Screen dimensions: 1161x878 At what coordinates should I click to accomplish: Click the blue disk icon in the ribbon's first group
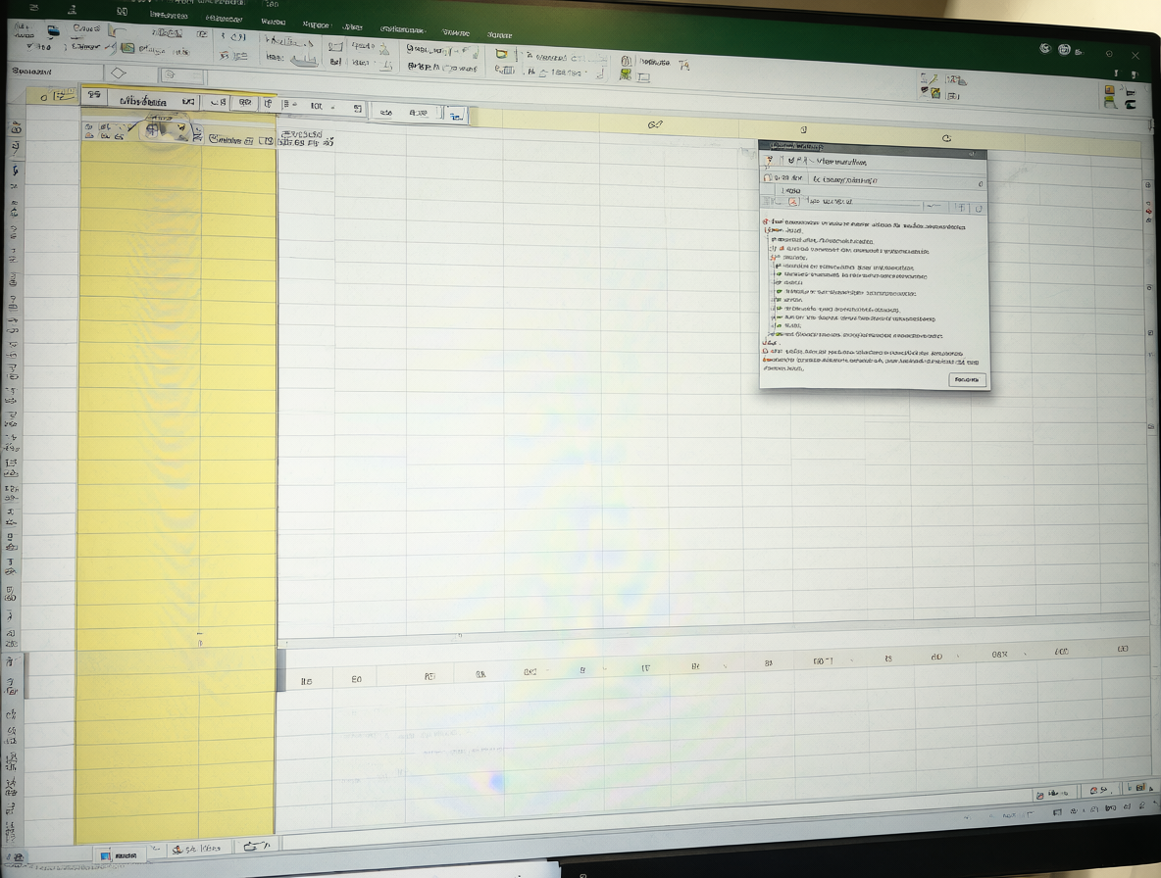pyautogui.click(x=53, y=31)
